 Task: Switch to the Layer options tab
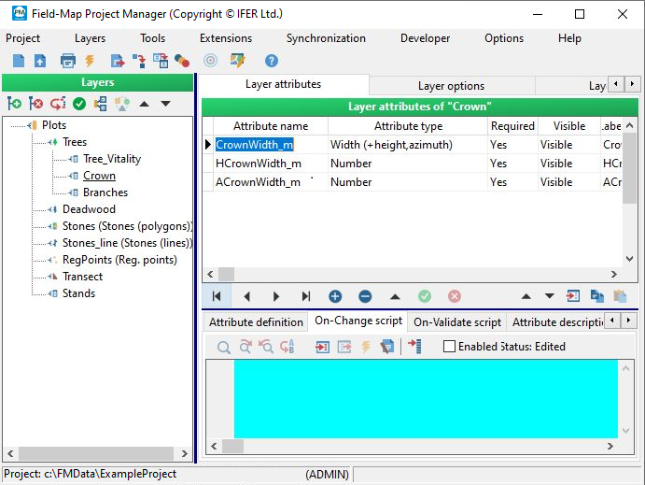(451, 85)
